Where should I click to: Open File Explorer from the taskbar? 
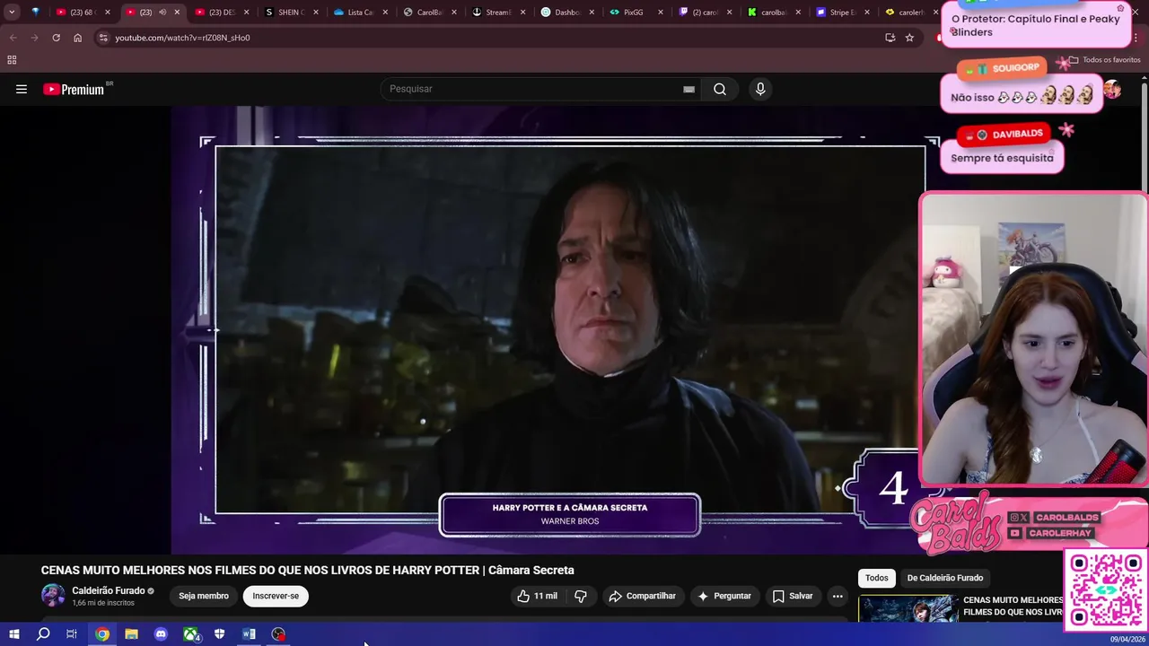(131, 634)
